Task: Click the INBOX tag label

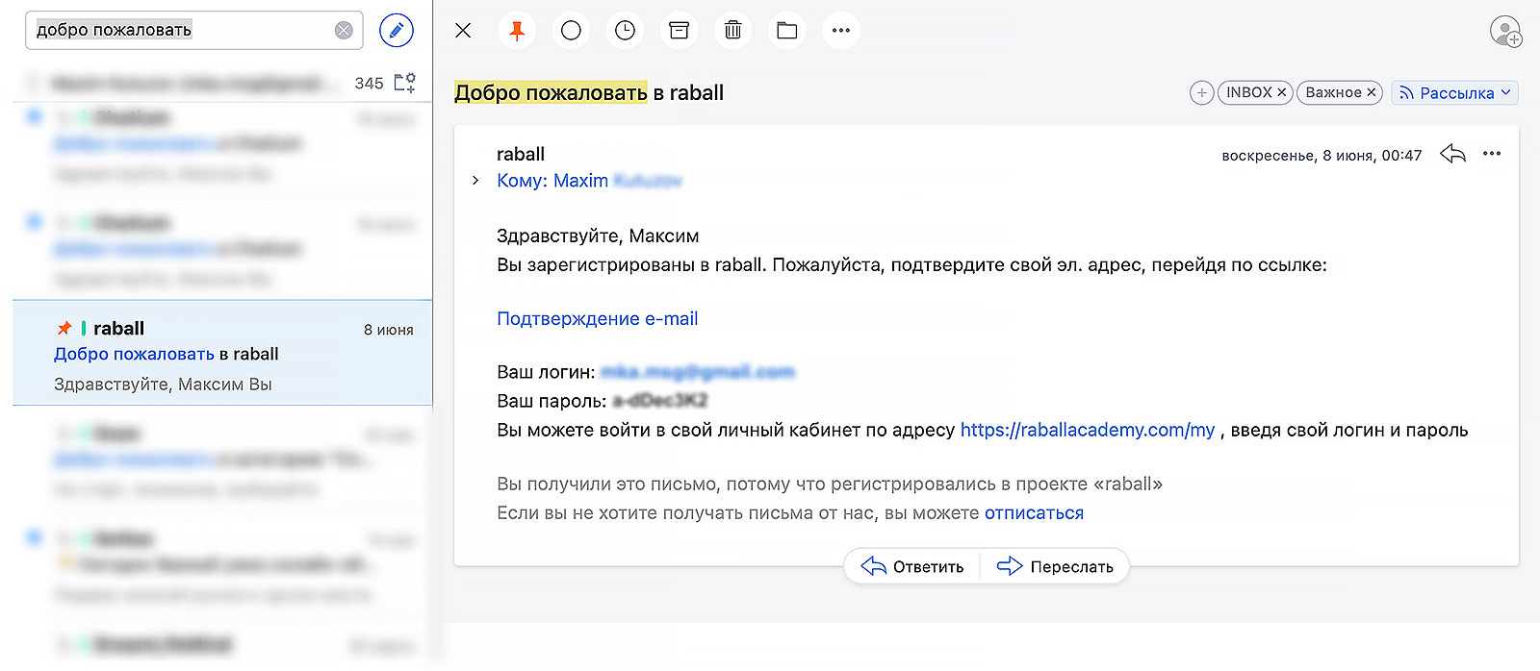Action: click(x=1249, y=93)
